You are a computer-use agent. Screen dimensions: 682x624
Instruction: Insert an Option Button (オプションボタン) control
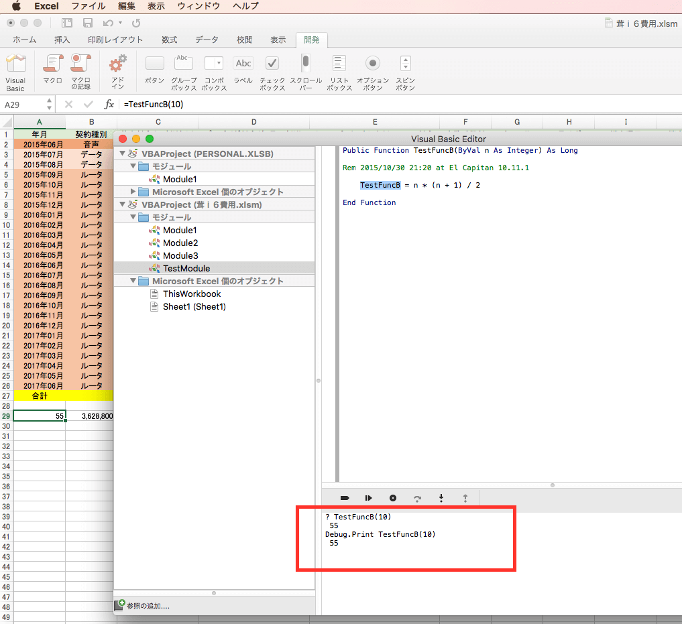pos(373,64)
